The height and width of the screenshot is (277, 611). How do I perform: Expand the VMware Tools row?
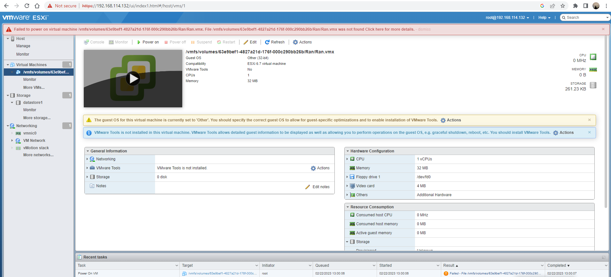(87, 168)
